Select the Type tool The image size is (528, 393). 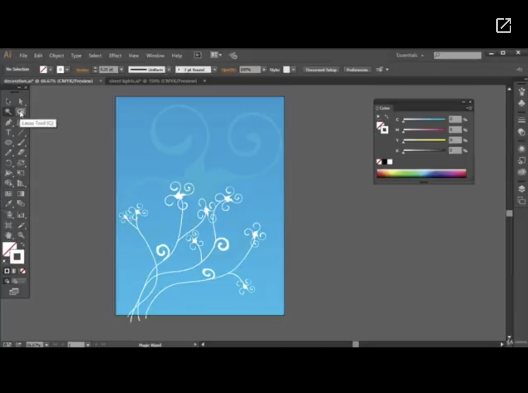click(8, 133)
